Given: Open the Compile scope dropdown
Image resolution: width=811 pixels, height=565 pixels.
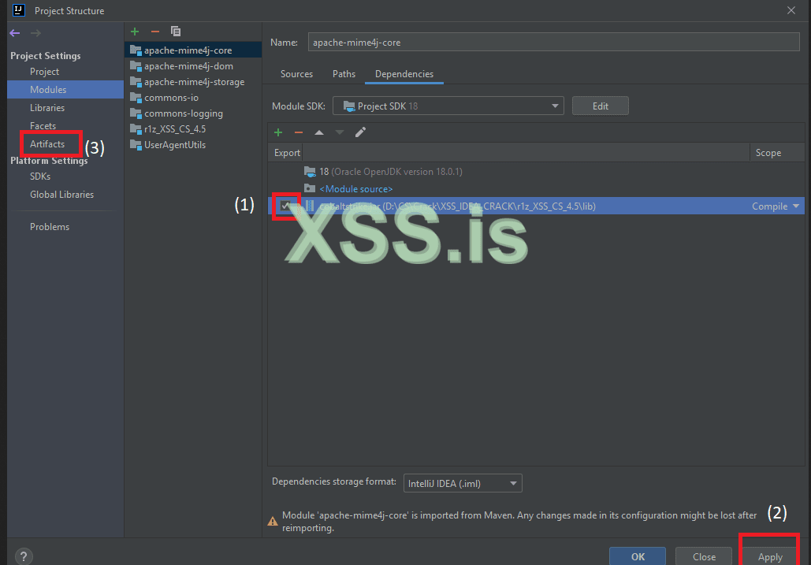Looking at the screenshot, I should tap(776, 206).
